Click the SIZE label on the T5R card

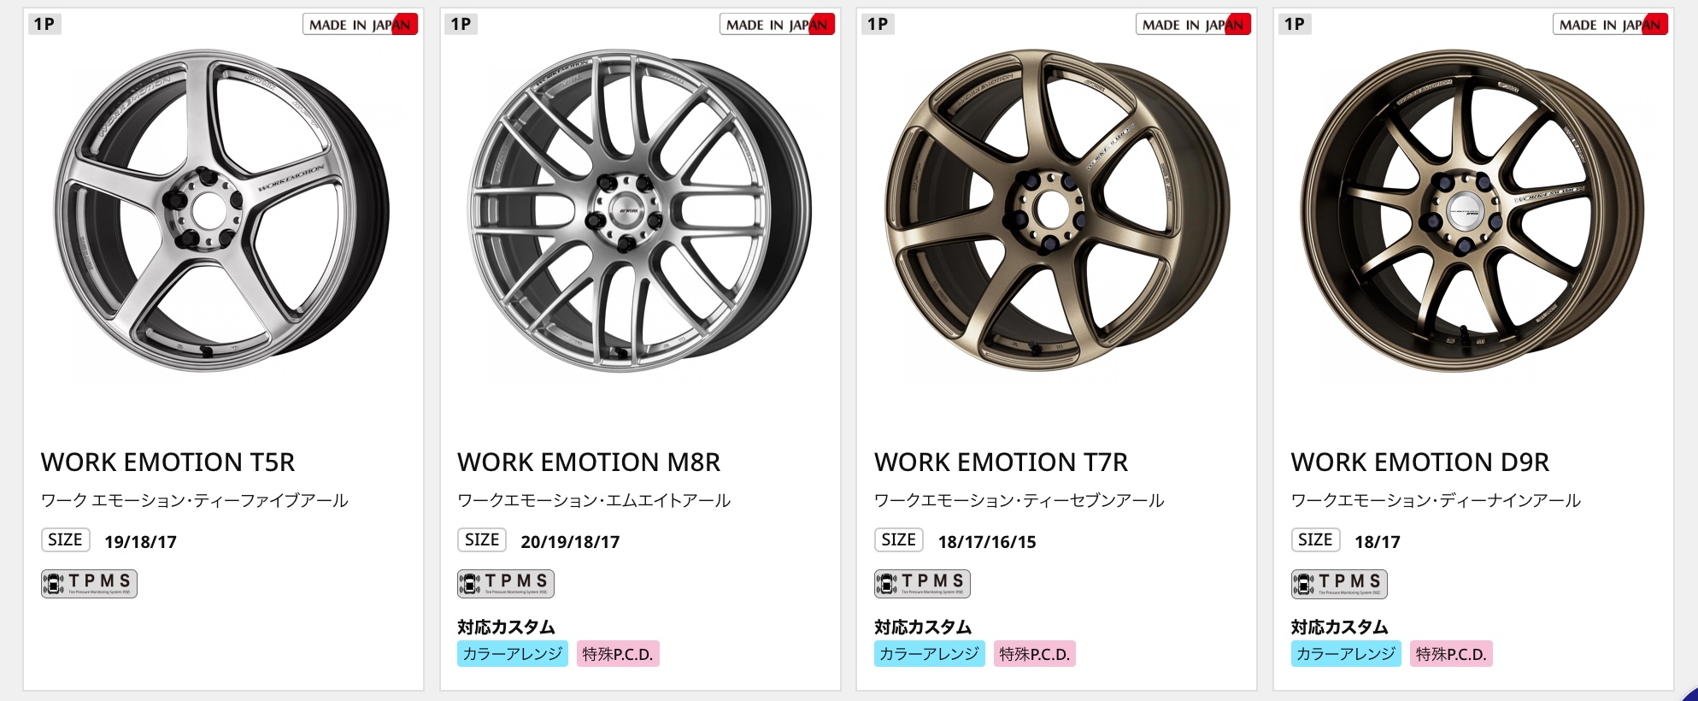65,540
